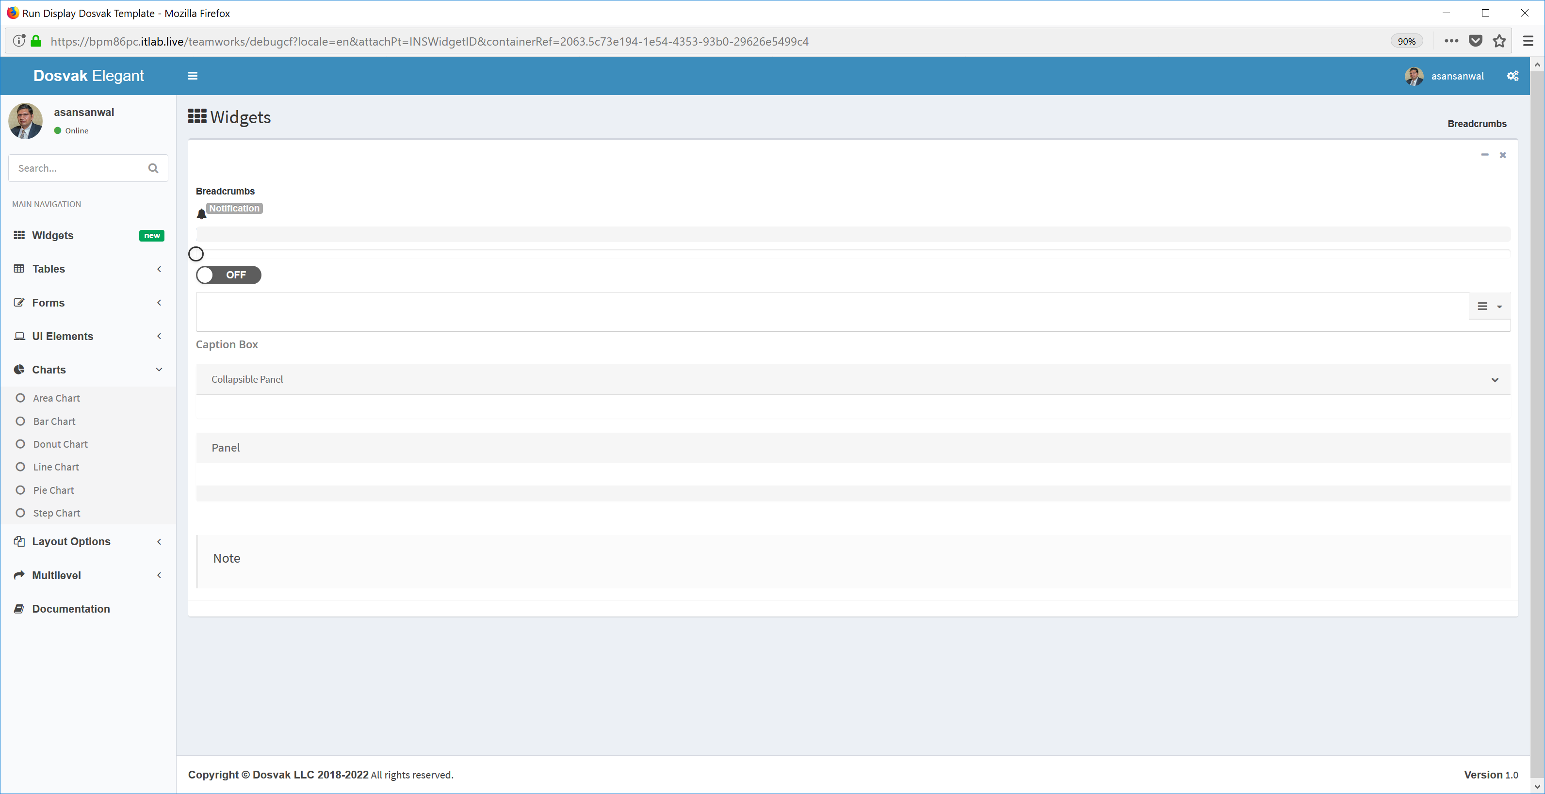Open the Documentation menu item
Screen dimensions: 1545x794
pos(88,608)
